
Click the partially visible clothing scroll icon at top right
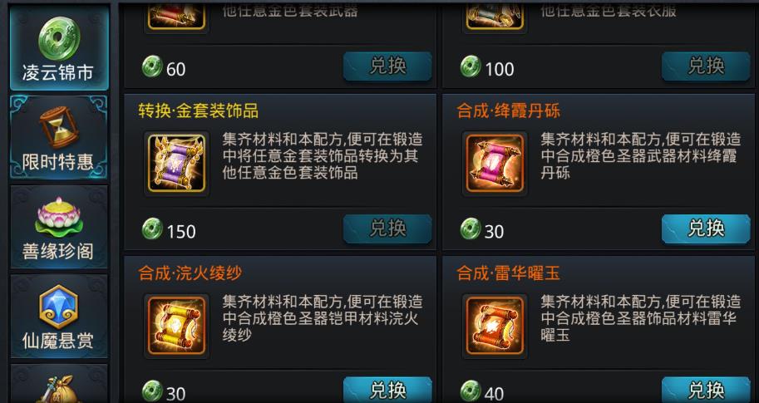pos(495,15)
